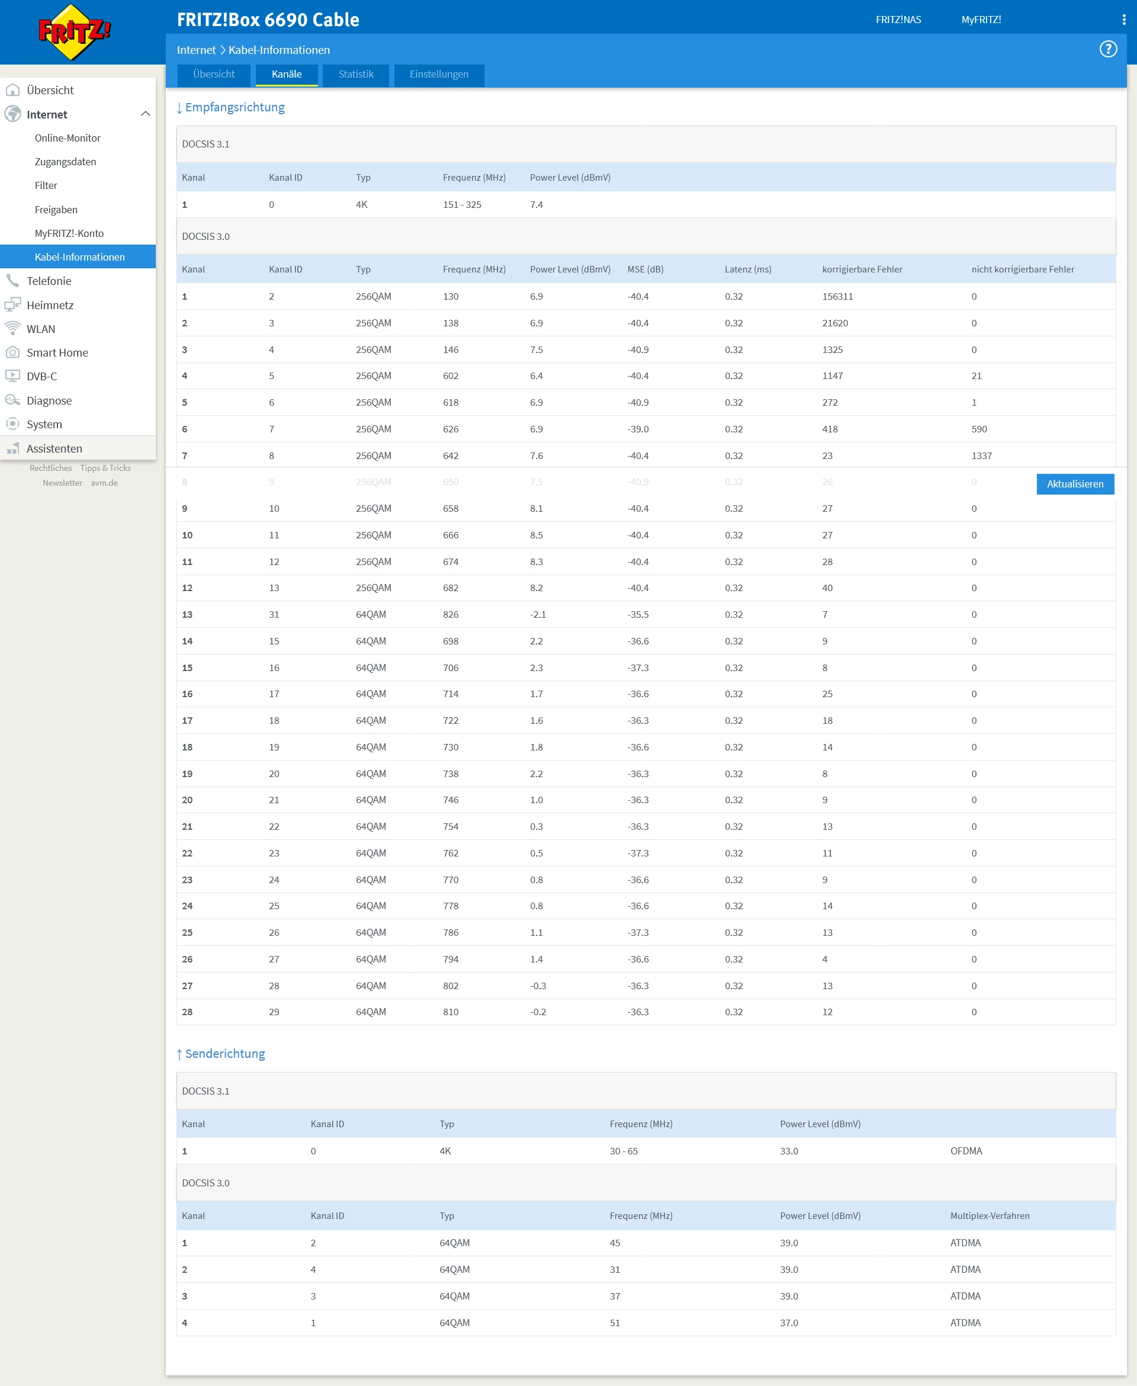The height and width of the screenshot is (1386, 1137).
Task: Click the System icon in sidebar
Action: 12,423
